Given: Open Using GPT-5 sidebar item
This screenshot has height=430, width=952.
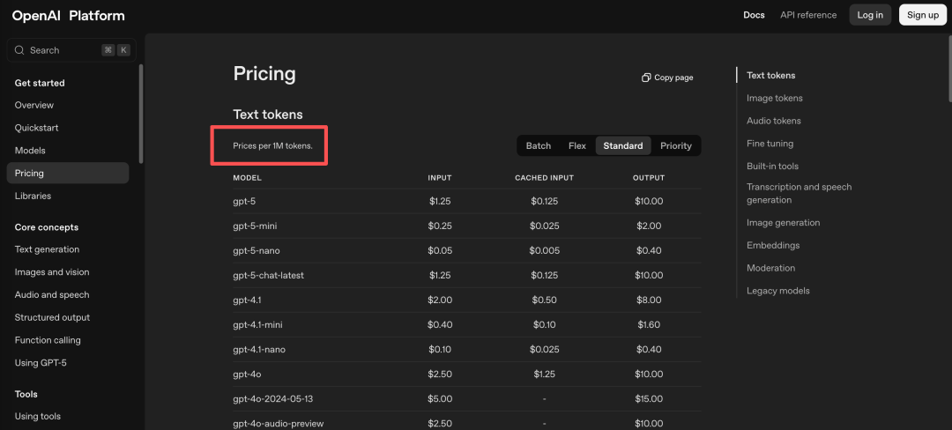Looking at the screenshot, I should click(x=40, y=363).
